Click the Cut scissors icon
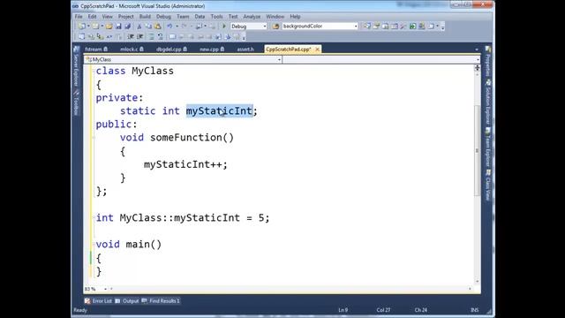 (x=139, y=26)
